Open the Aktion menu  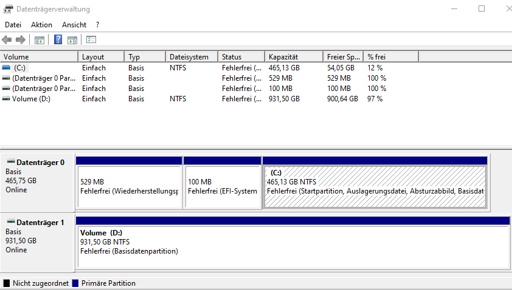[41, 25]
